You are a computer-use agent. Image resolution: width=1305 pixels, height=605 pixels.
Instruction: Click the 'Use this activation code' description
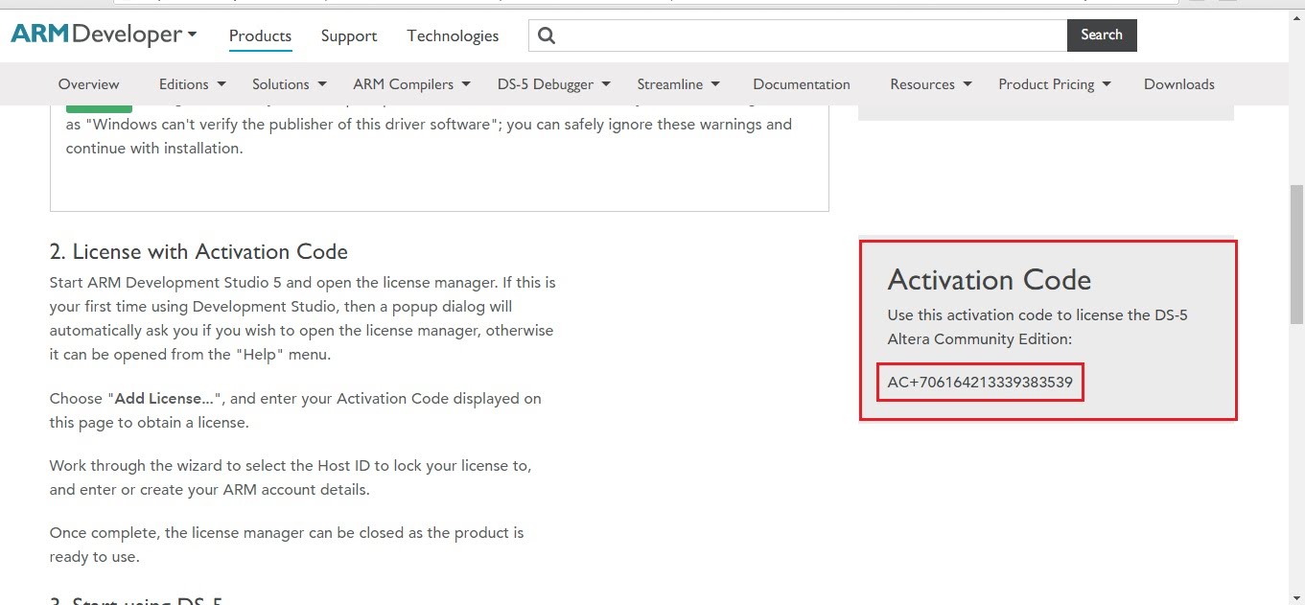(1037, 327)
